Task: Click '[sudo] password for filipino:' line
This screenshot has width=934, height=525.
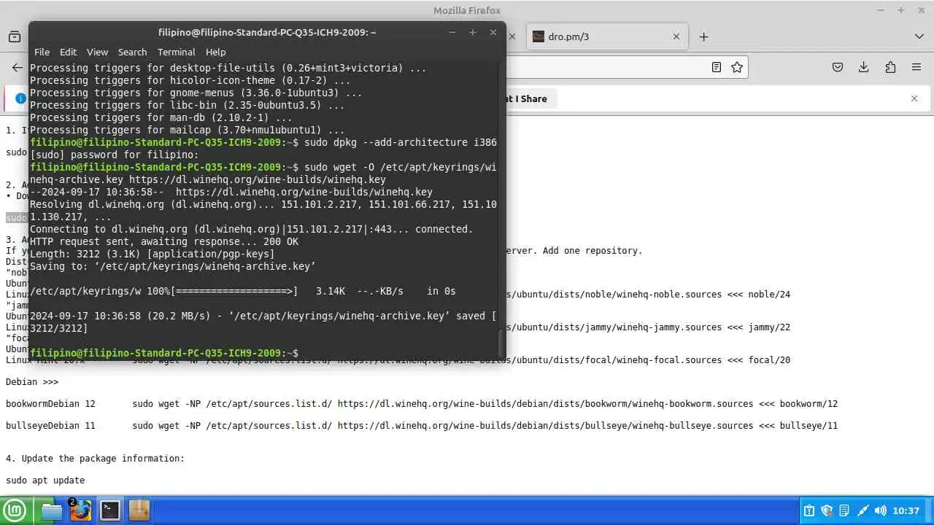Action: (115, 155)
